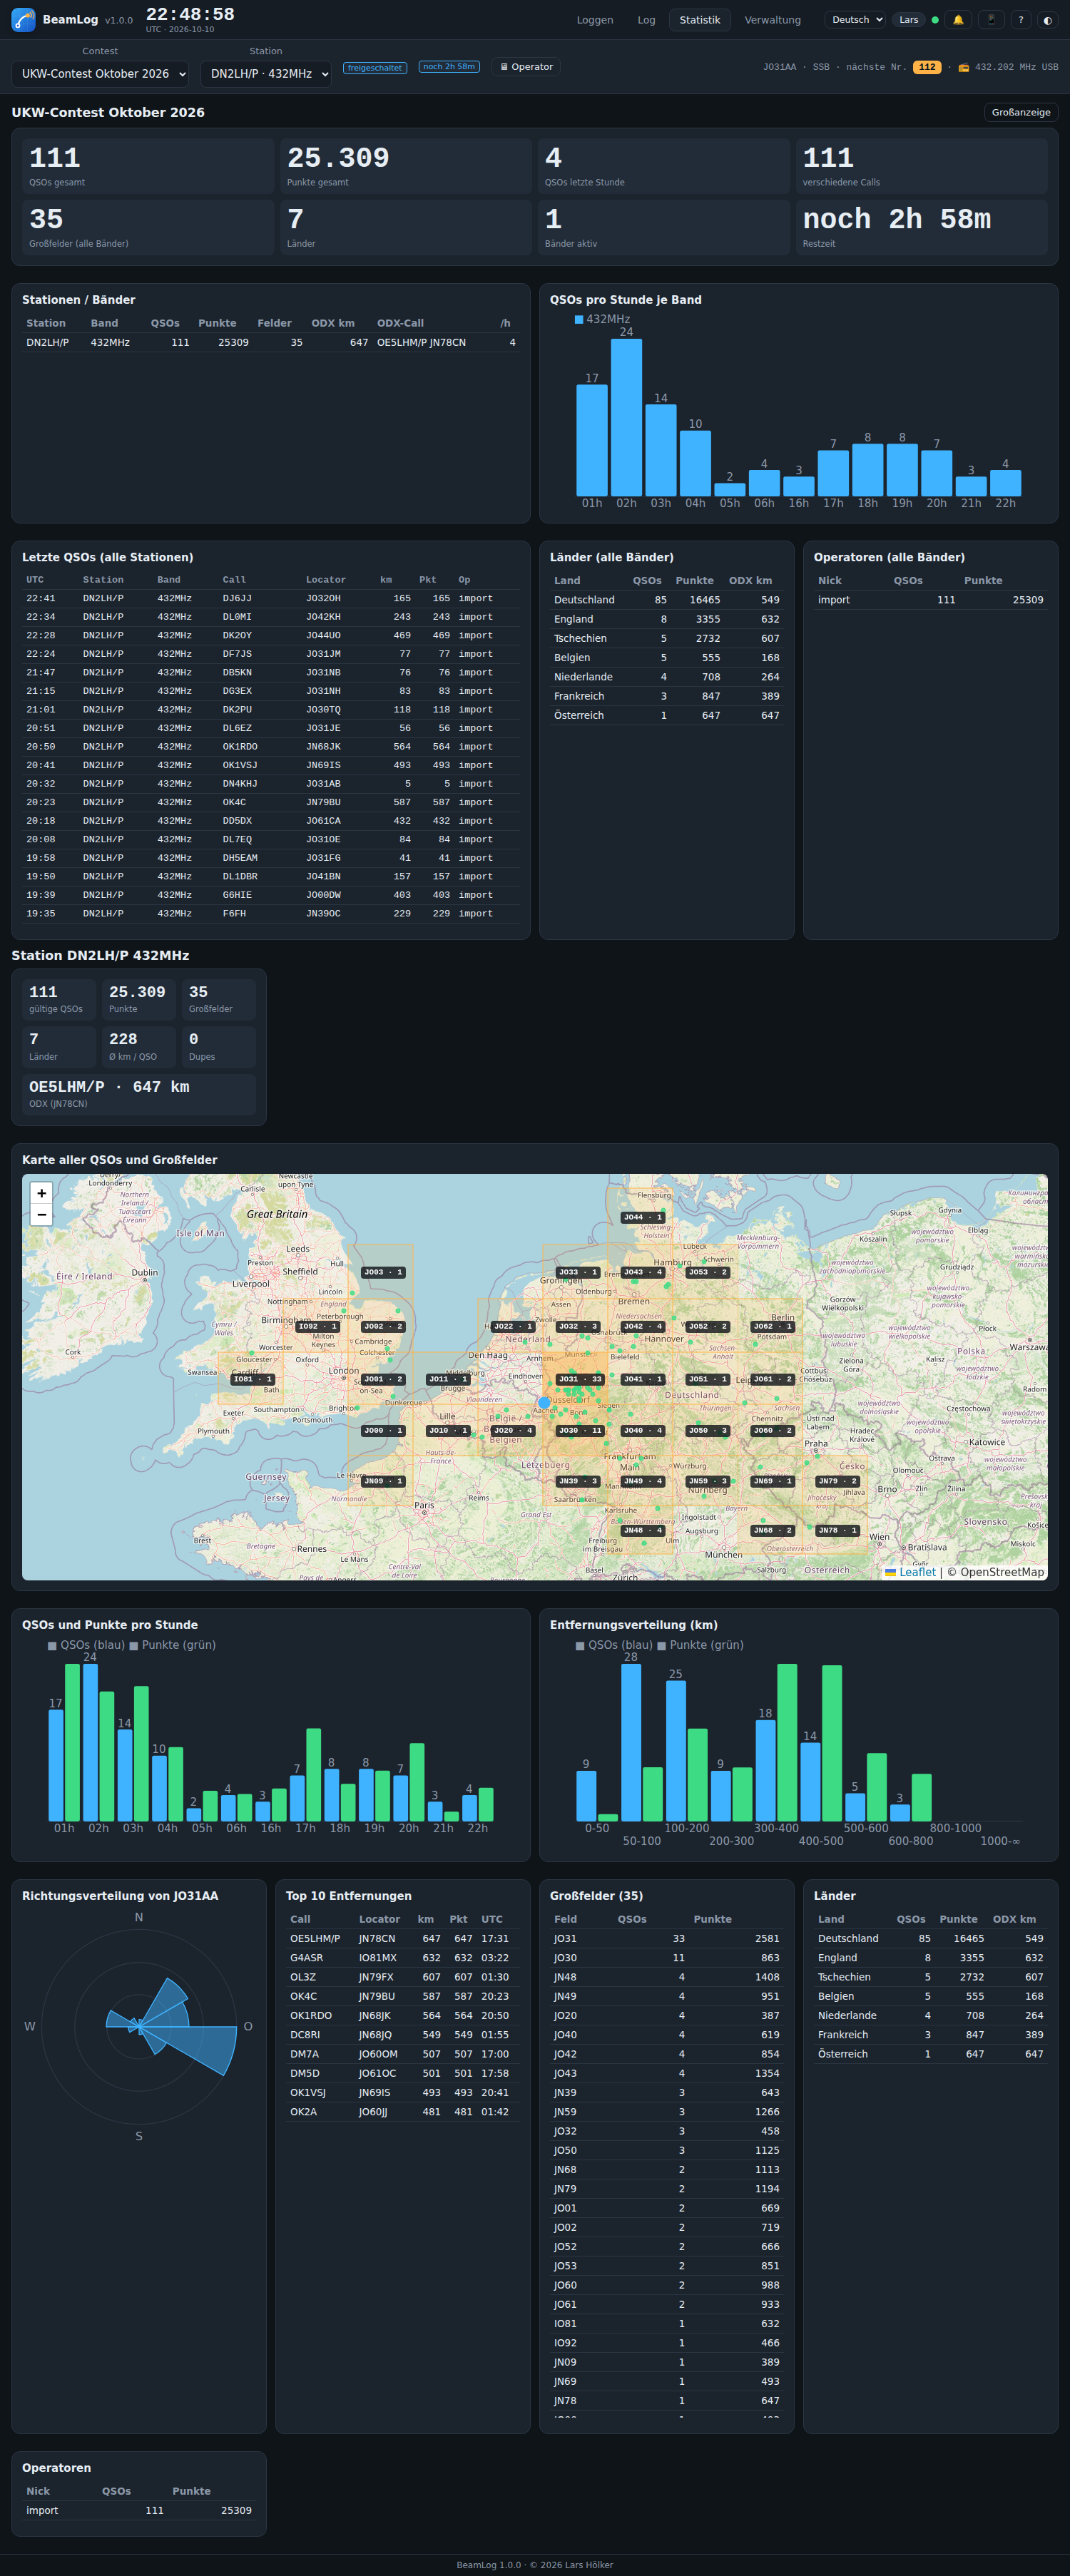
Task: Click call DJ6JJ in recent QSOs
Action: pos(237,598)
